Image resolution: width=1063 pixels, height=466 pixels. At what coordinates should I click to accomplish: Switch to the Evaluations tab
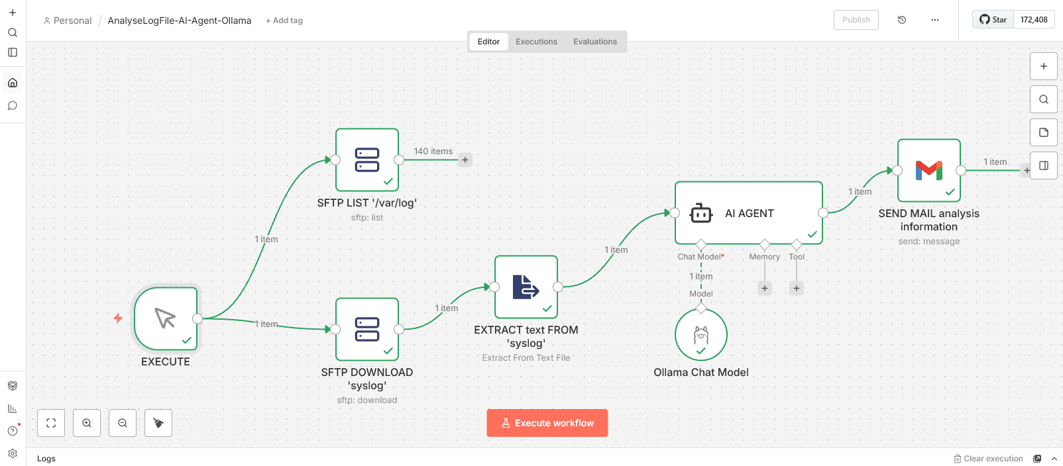[x=594, y=42]
